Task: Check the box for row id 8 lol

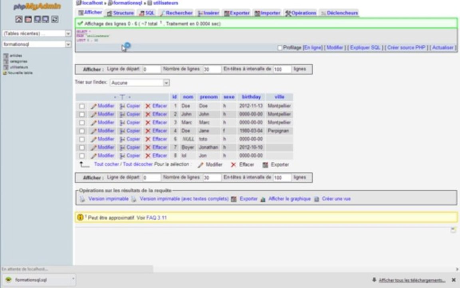Action: (x=82, y=156)
